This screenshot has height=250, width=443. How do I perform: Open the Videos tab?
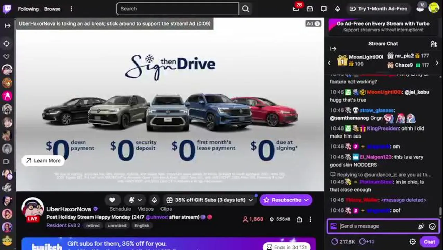[x=146, y=209]
